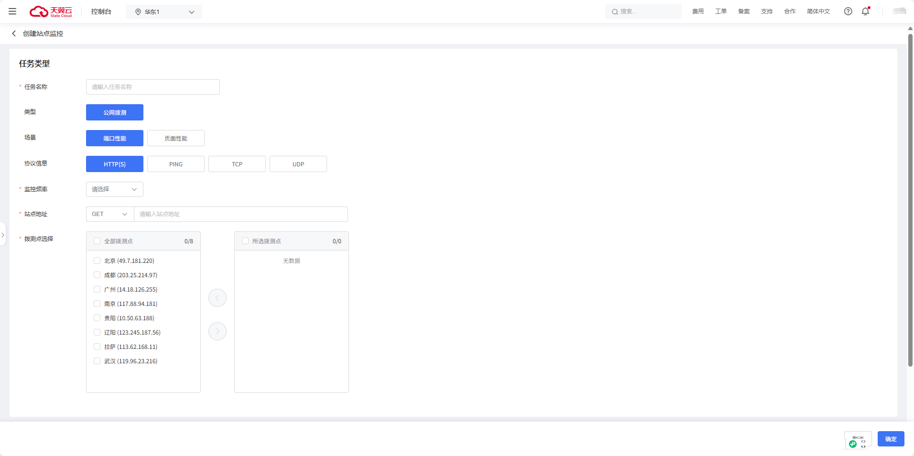
Task: Open the blurred user account avatar
Action: coord(899,11)
